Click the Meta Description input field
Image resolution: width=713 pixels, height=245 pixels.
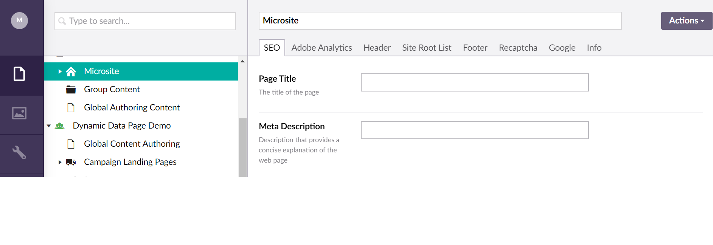(474, 130)
